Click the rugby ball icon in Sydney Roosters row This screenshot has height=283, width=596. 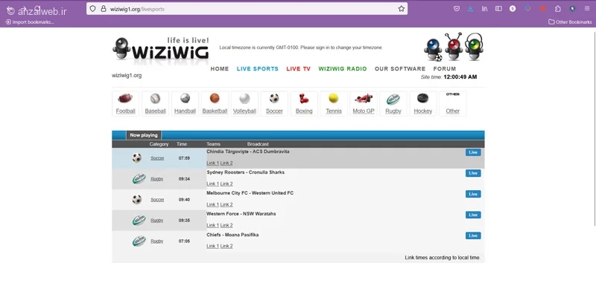139,178
